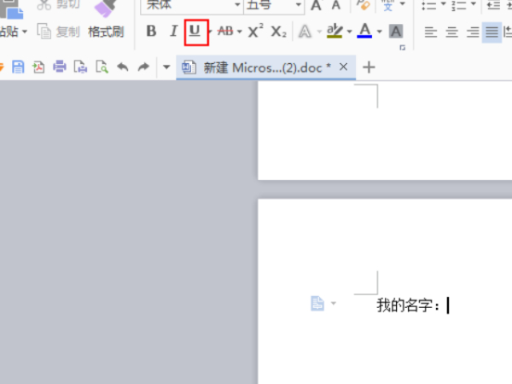Click the superscript X² icon

[256, 32]
